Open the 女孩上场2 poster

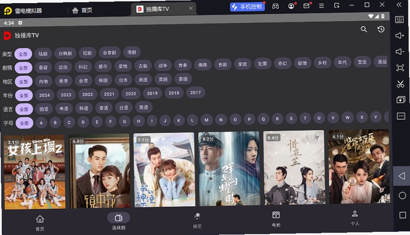[x=35, y=172]
